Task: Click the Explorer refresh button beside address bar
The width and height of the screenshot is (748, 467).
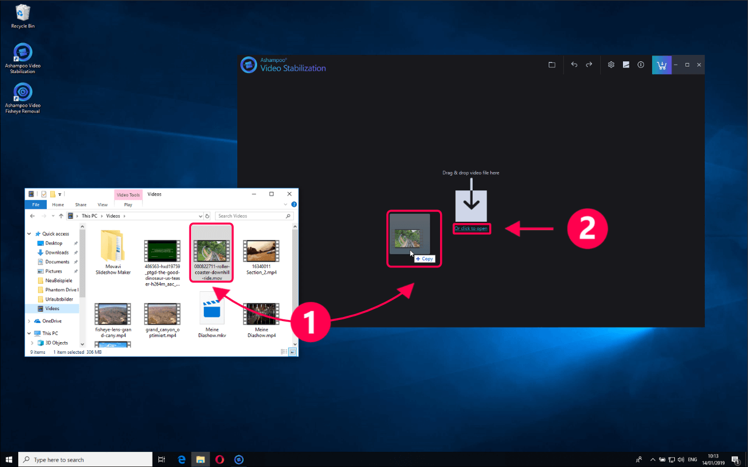Action: (207, 216)
